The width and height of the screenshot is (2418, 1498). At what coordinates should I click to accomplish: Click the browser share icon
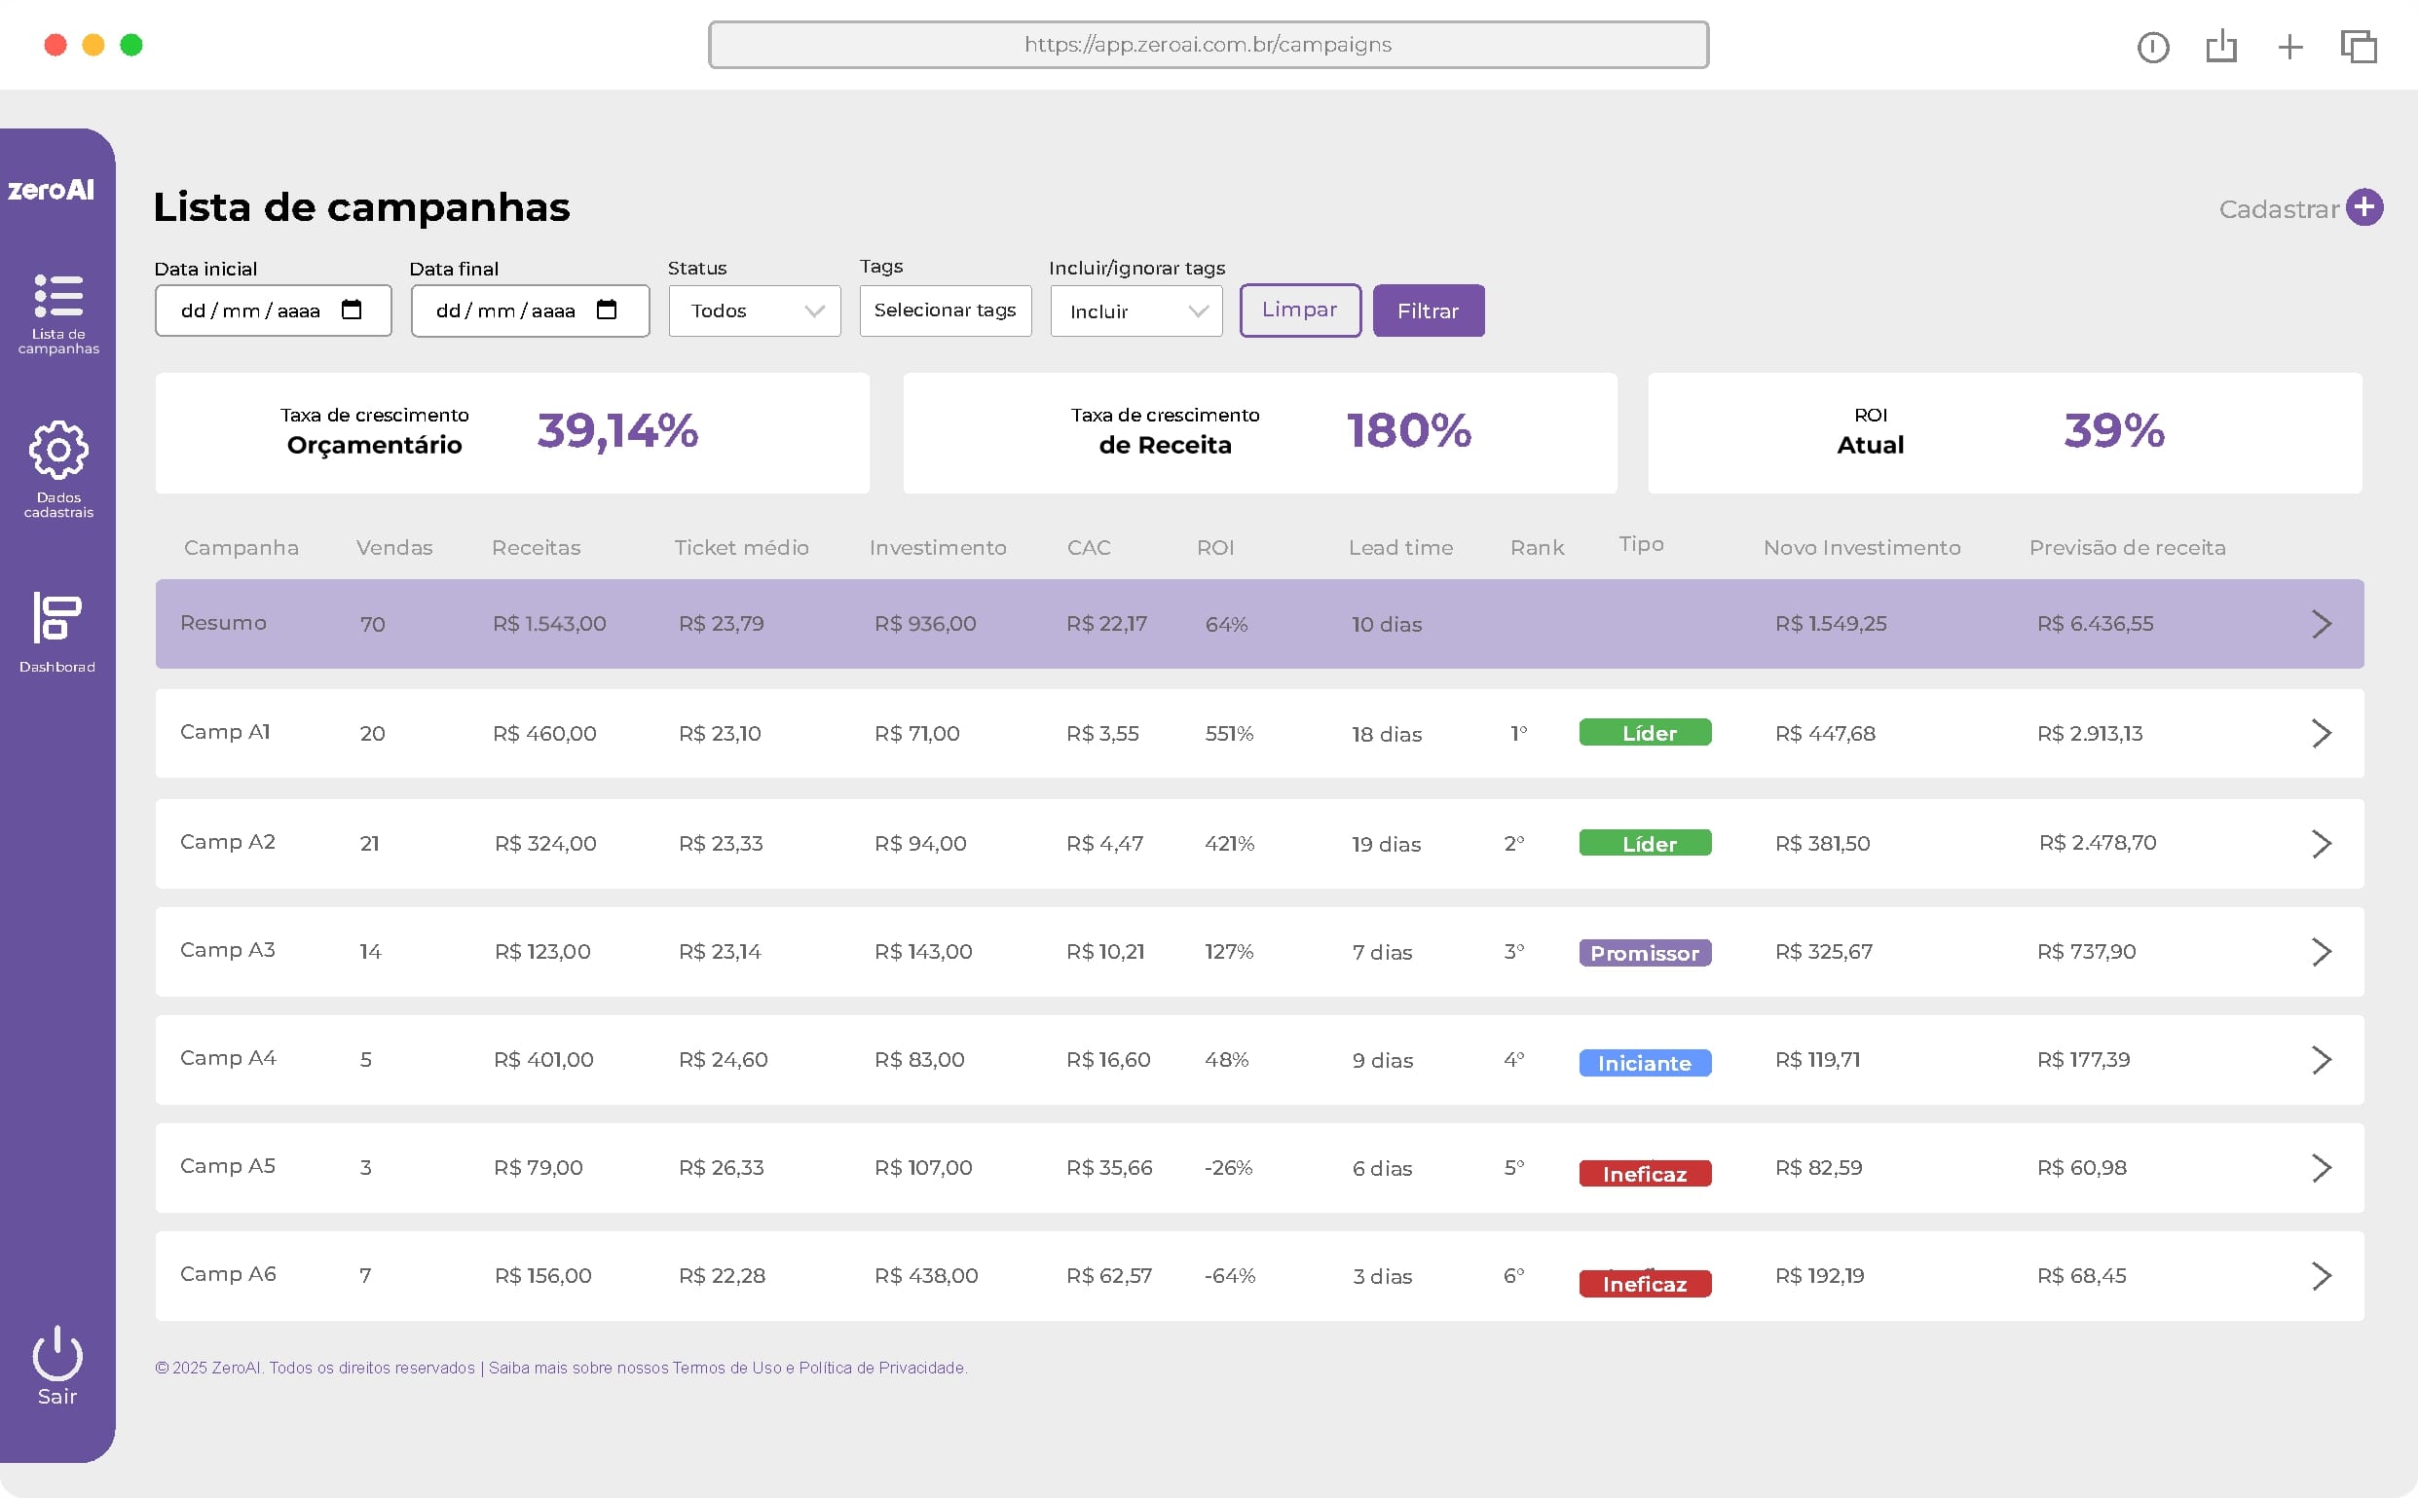click(x=2220, y=46)
